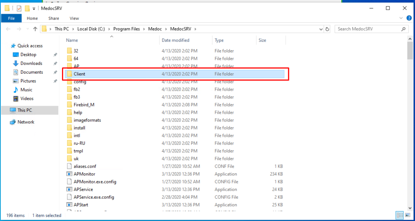415x221 pixels.
Task: Switch to the View tab
Action: (74, 18)
